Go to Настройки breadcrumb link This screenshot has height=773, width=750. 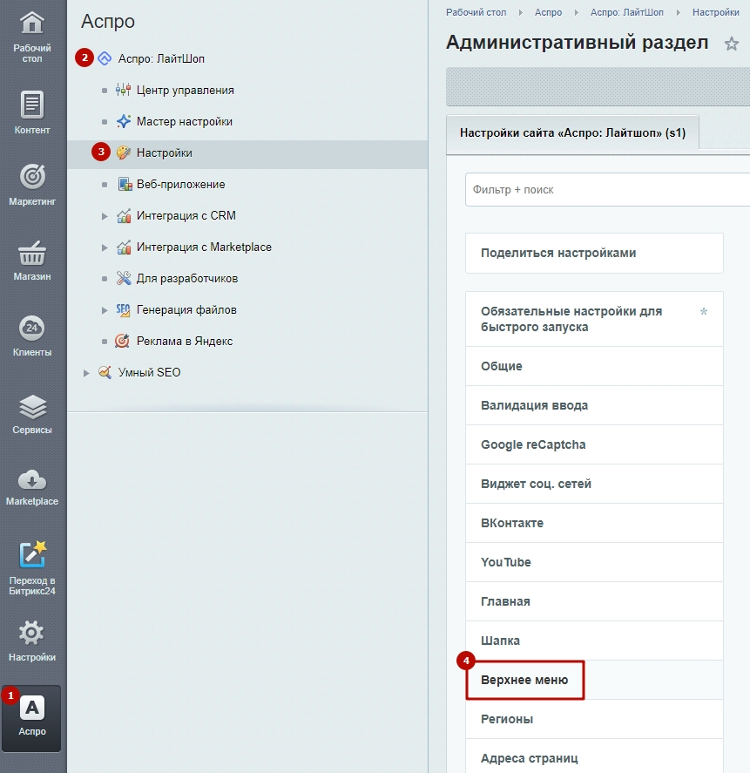click(715, 12)
